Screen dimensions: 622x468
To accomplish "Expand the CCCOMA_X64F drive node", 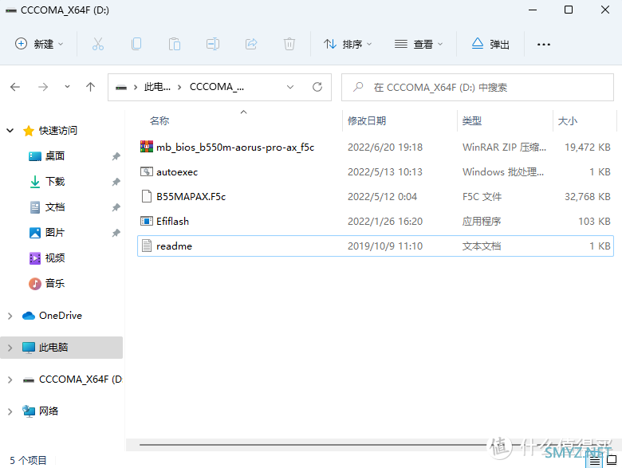I will click(10, 380).
